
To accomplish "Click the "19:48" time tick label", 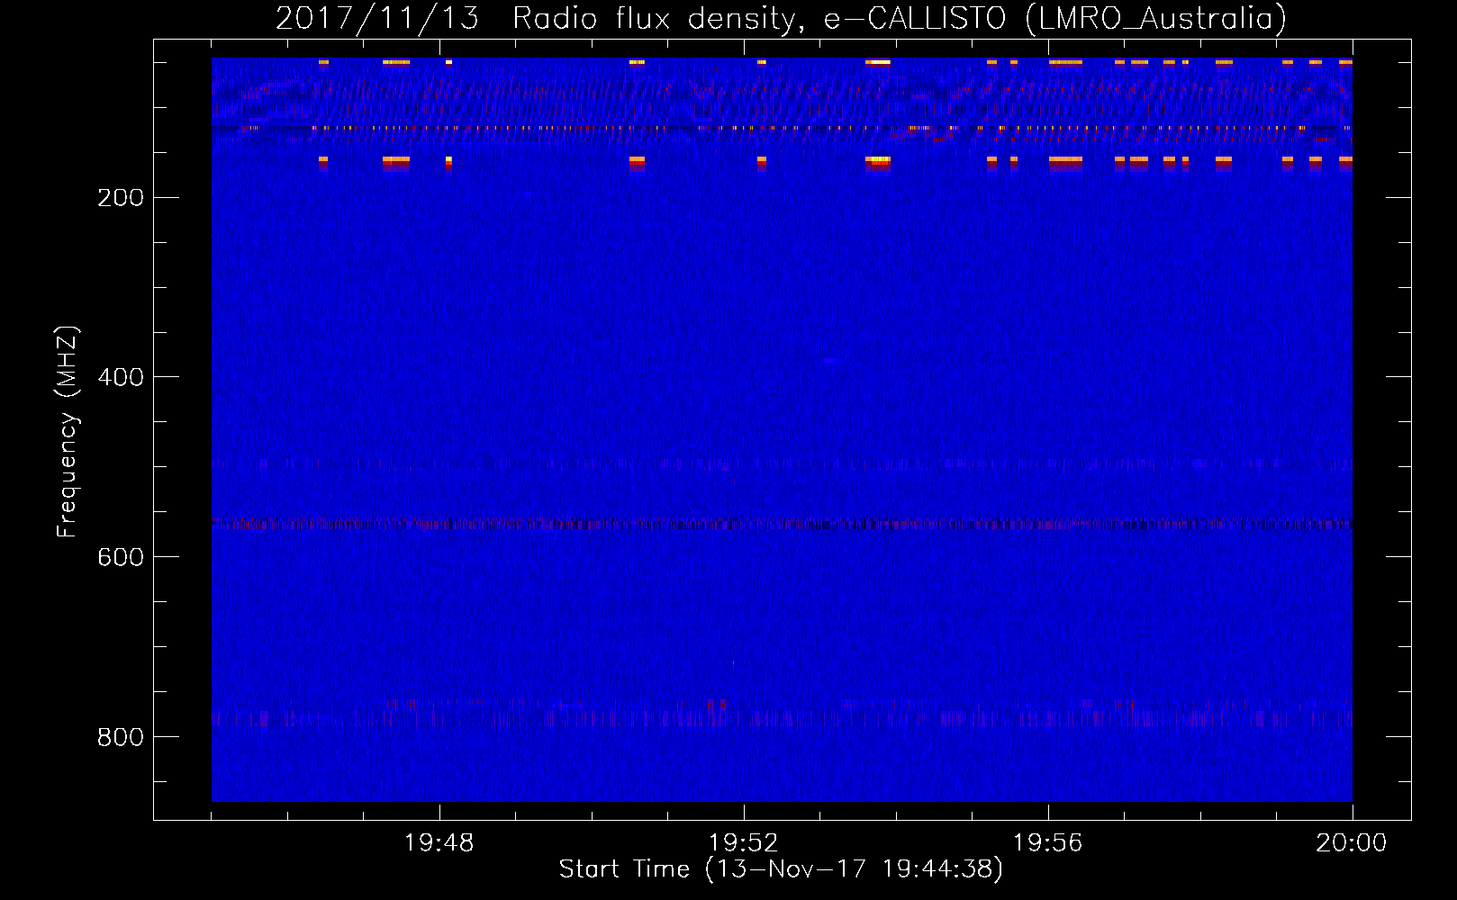I will (439, 843).
